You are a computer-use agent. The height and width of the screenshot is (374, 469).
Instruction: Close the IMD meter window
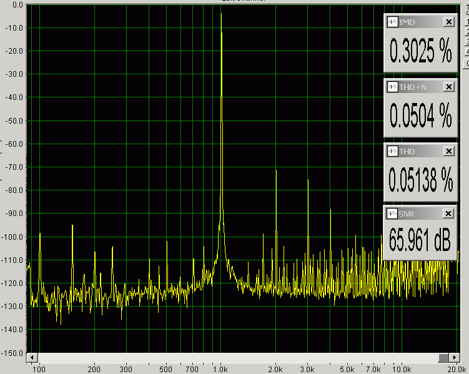(x=448, y=22)
